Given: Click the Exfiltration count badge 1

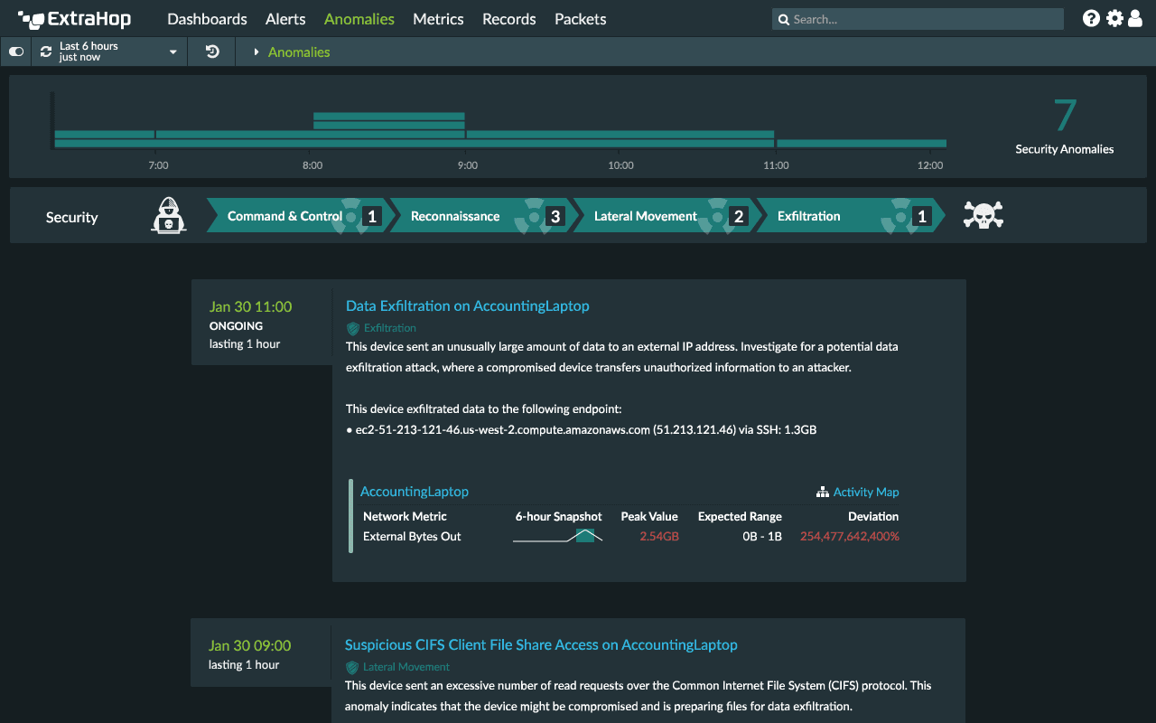Looking at the screenshot, I should pos(922,216).
